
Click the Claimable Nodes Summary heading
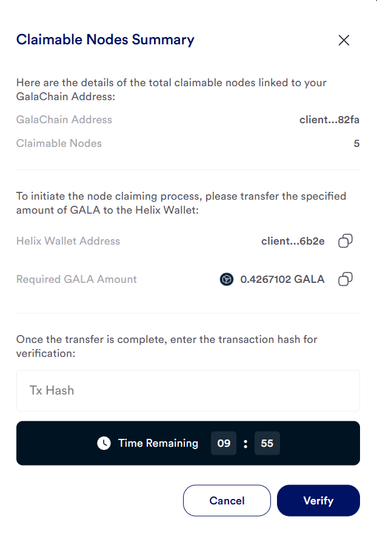click(105, 39)
